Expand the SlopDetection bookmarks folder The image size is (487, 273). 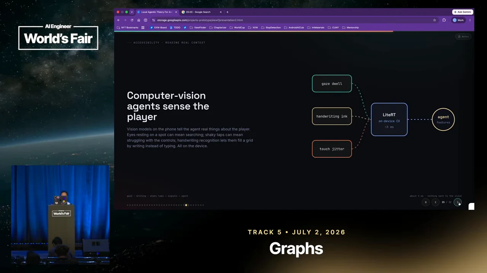271,28
